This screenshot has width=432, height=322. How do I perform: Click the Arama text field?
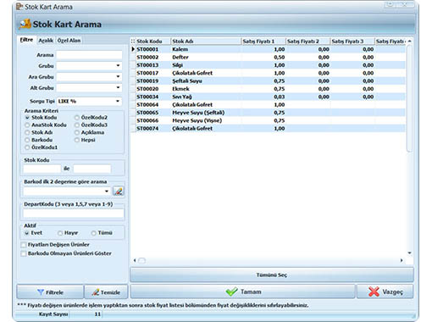tap(89, 55)
